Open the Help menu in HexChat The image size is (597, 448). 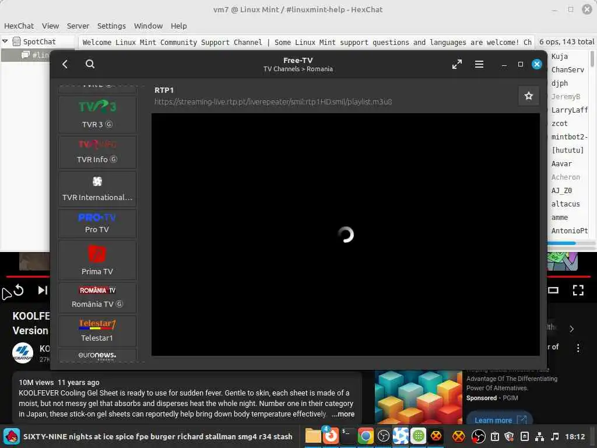[x=178, y=26]
